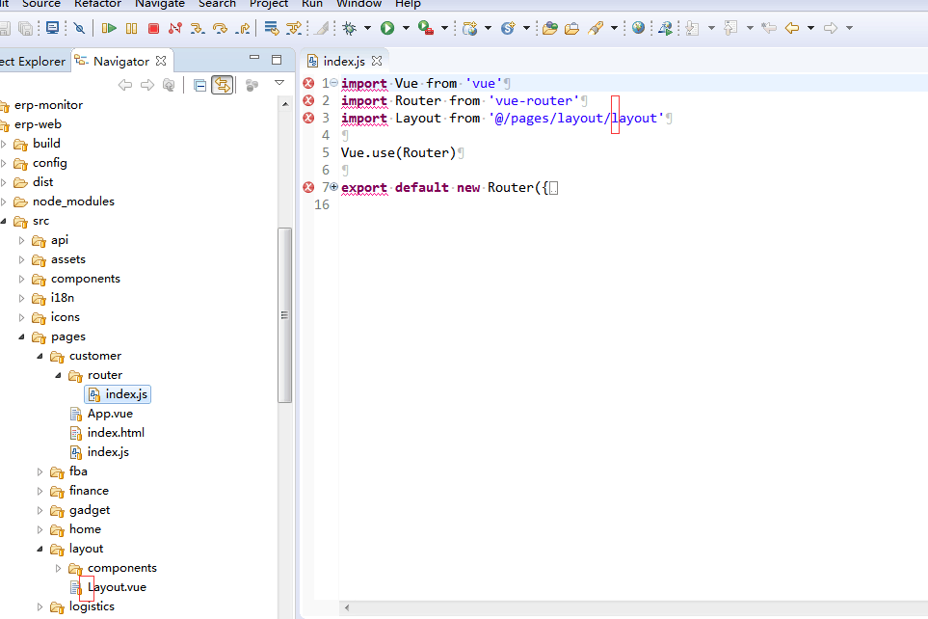
Task: Select App.vue in the Navigator
Action: pyautogui.click(x=101, y=414)
